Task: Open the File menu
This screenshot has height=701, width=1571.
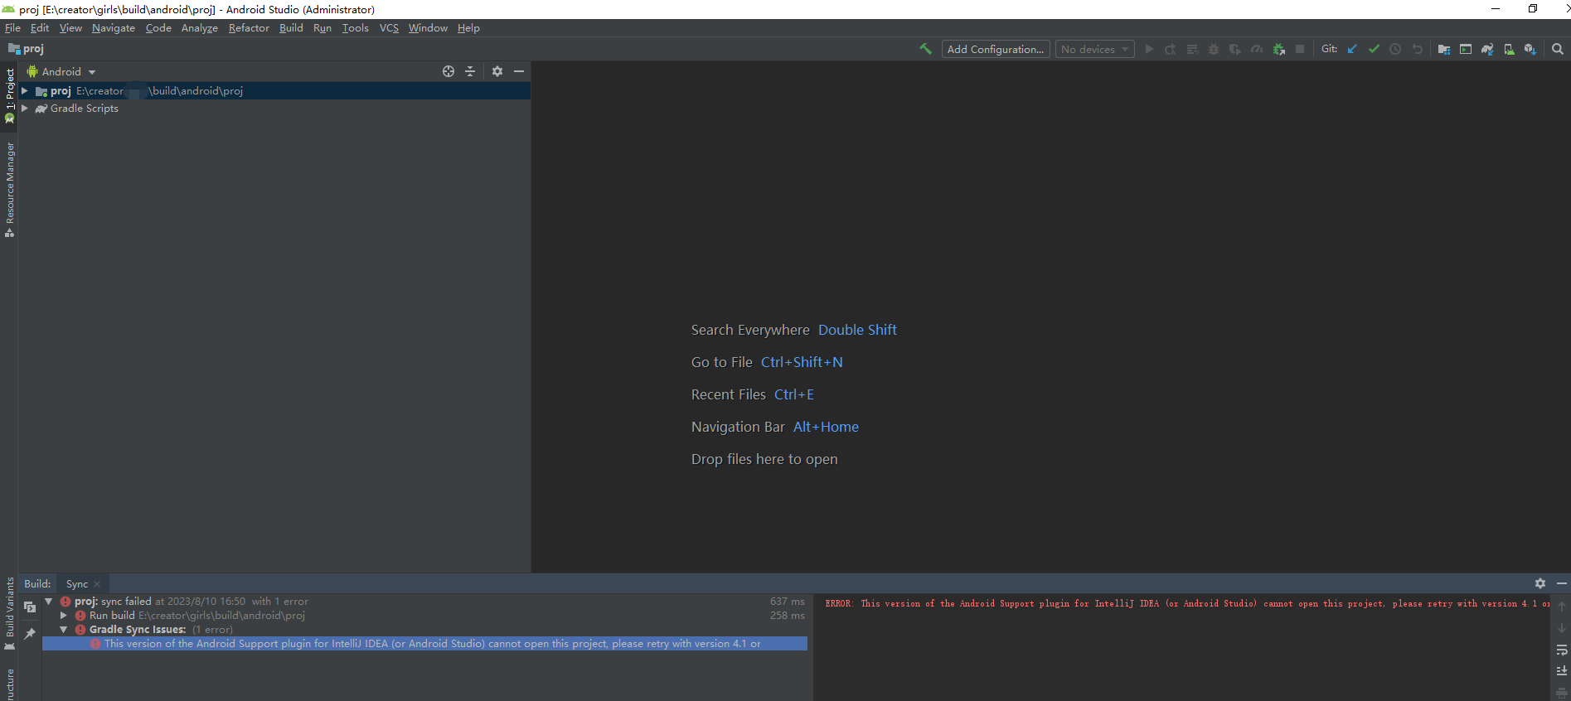Action: coord(12,28)
